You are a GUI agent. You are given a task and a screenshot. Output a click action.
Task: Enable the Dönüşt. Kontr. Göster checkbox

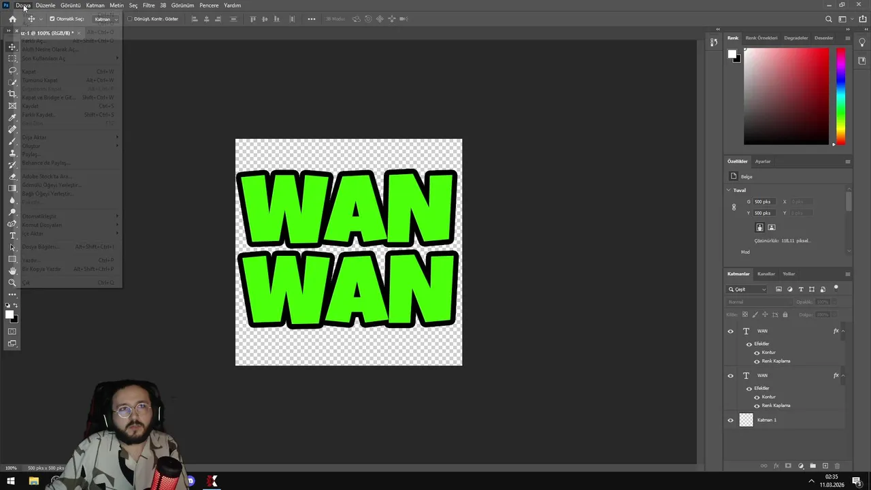(130, 19)
